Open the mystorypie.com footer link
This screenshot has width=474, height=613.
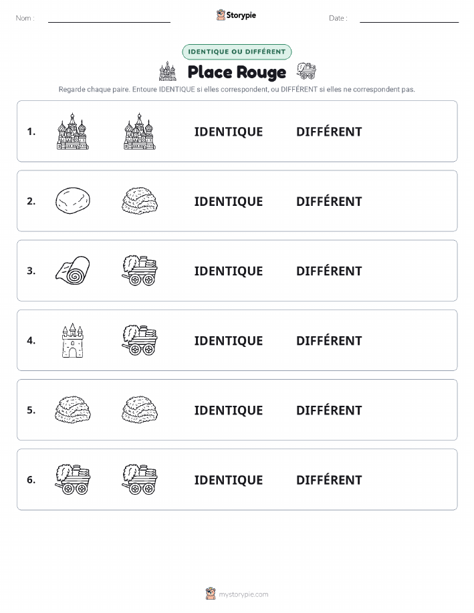(237, 594)
